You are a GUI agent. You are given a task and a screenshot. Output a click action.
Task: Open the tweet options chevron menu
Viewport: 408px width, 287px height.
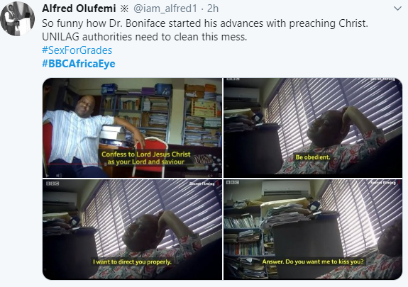pos(397,9)
